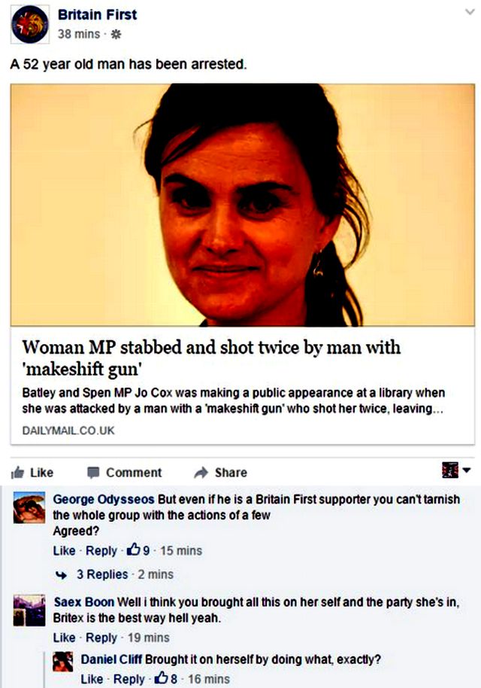Open the Daily Mail article headline
The image size is (481, 688).
(212, 358)
